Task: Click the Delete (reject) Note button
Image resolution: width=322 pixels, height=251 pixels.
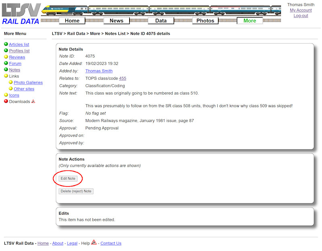Action: pyautogui.click(x=76, y=191)
